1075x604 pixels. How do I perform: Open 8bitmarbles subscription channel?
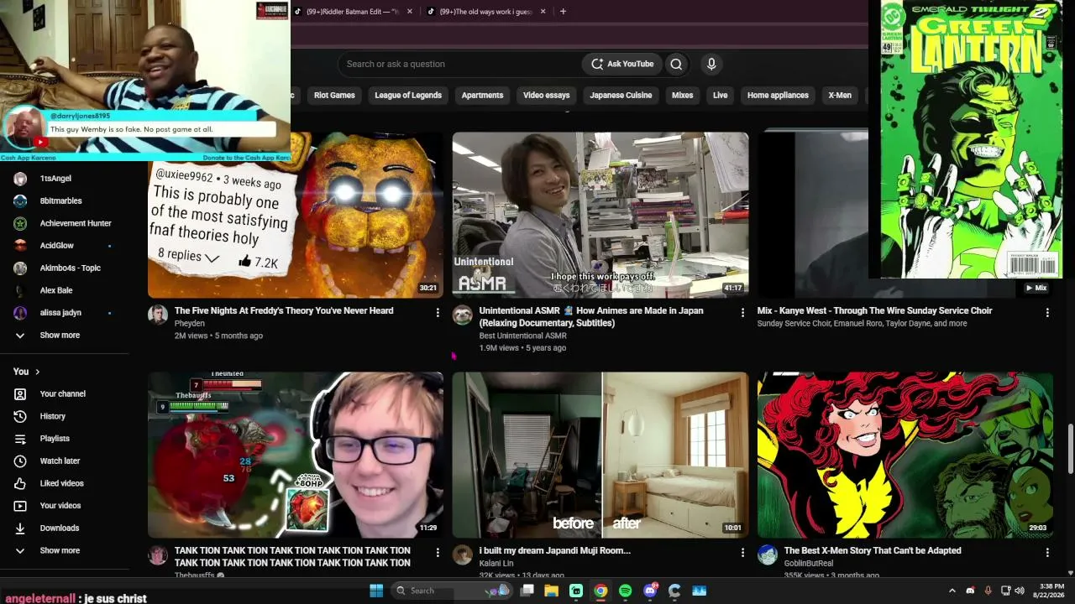tap(60, 201)
